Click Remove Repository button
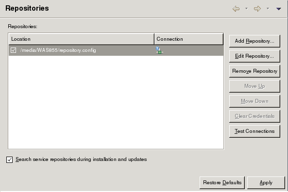This screenshot has width=288, height=192. 254,71
